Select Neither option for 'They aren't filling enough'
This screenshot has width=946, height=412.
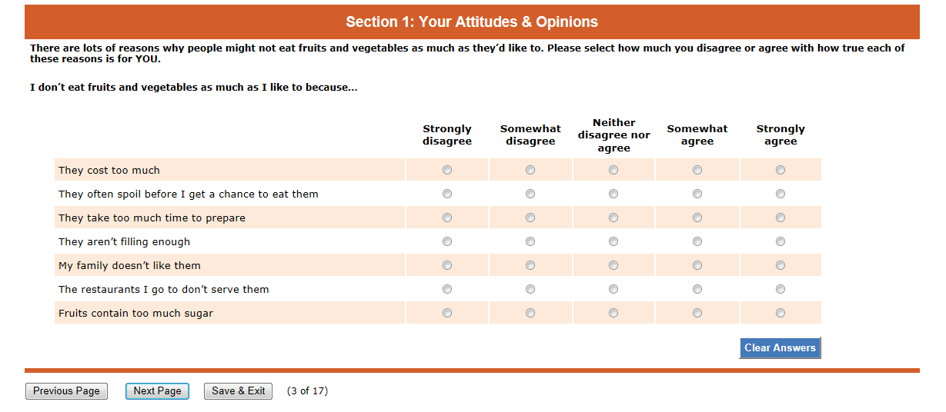(x=613, y=241)
